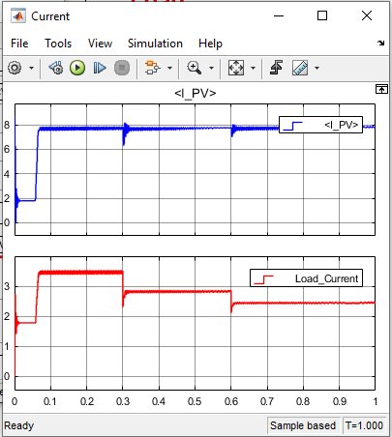Open the Configuration Properties gear icon

(x=15, y=68)
